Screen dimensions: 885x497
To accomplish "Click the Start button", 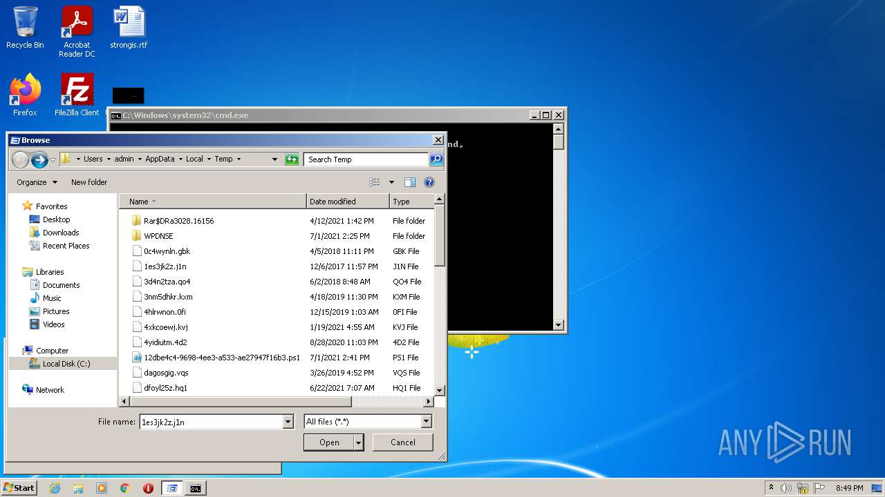I will [x=19, y=488].
